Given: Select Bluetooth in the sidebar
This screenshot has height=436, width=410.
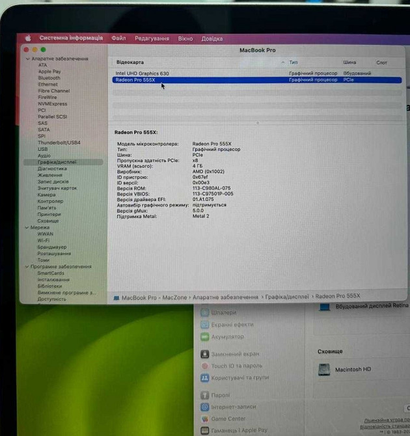Looking at the screenshot, I should pos(49,78).
